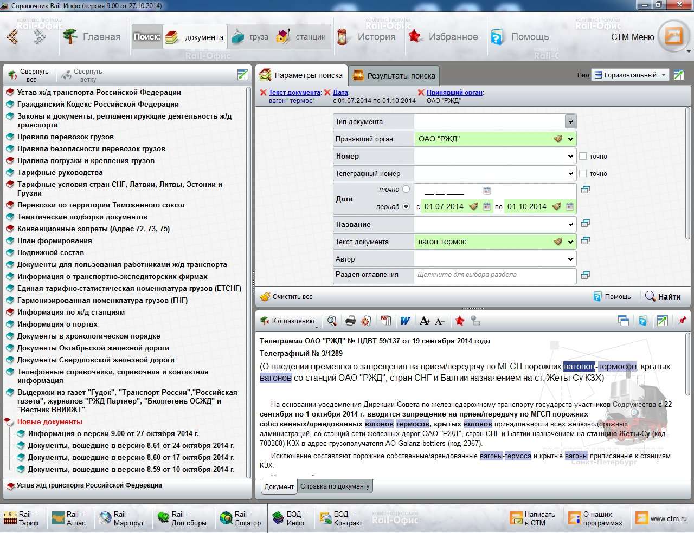Remove the Принявший орган search filter
The height and width of the screenshot is (533, 694).
[x=421, y=93]
